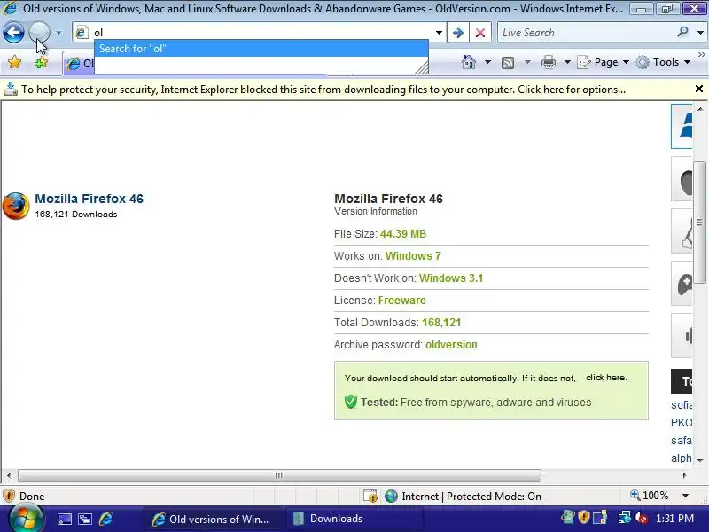Click the Windows 3.1 link

[x=451, y=278]
